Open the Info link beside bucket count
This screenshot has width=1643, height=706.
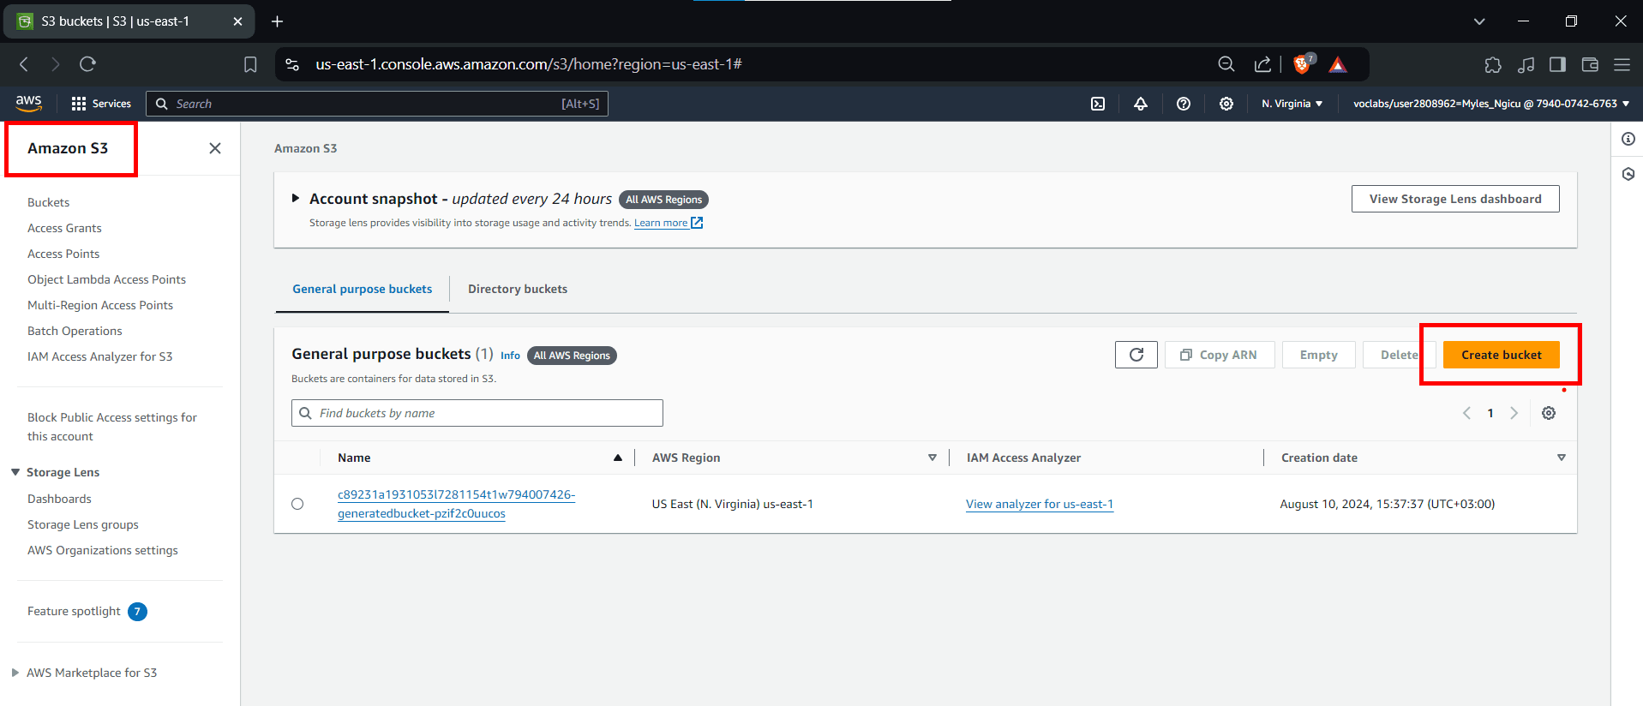510,356
